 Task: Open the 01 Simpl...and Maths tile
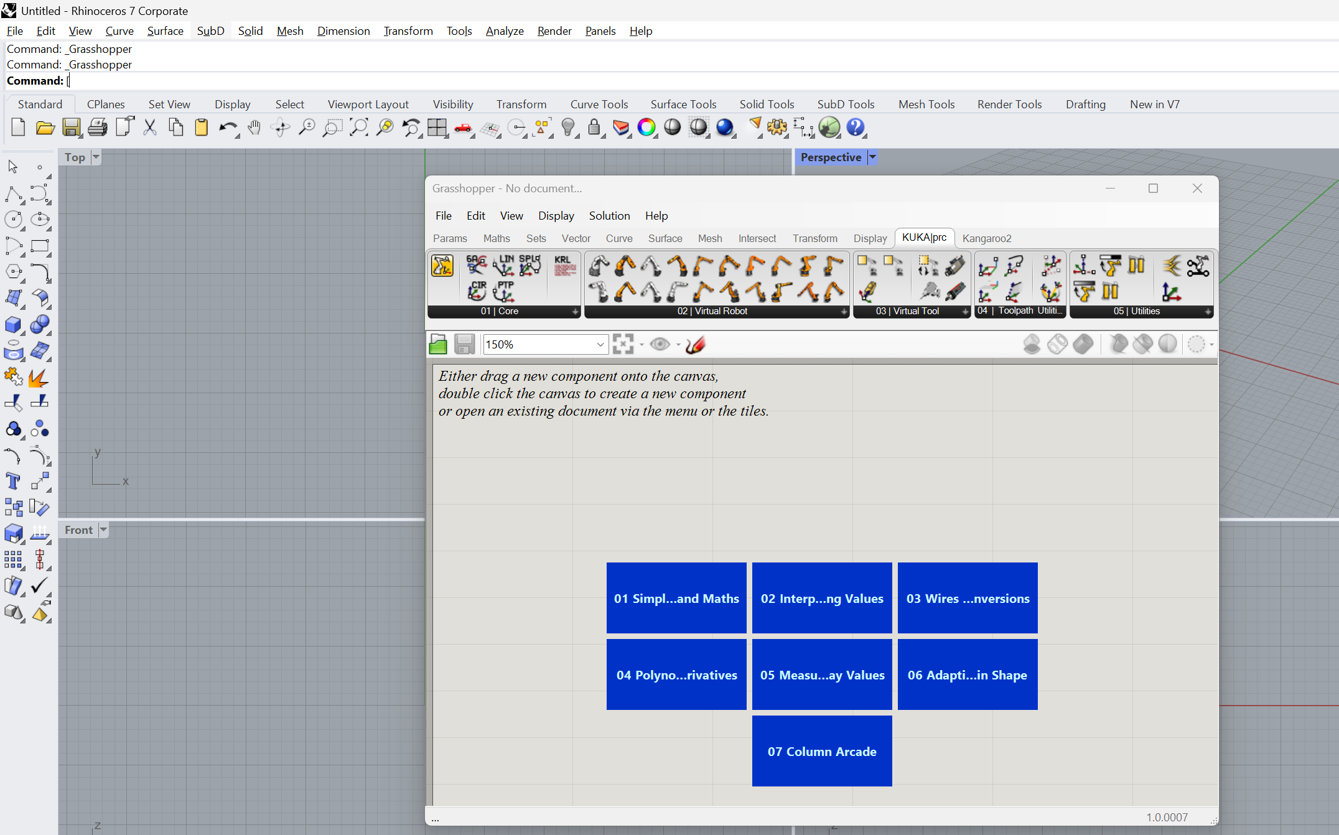(676, 598)
